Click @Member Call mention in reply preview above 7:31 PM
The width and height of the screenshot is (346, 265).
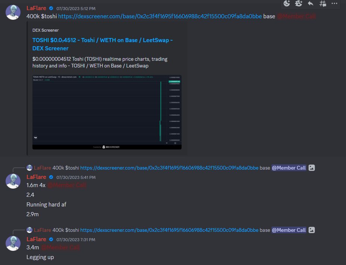(289, 230)
